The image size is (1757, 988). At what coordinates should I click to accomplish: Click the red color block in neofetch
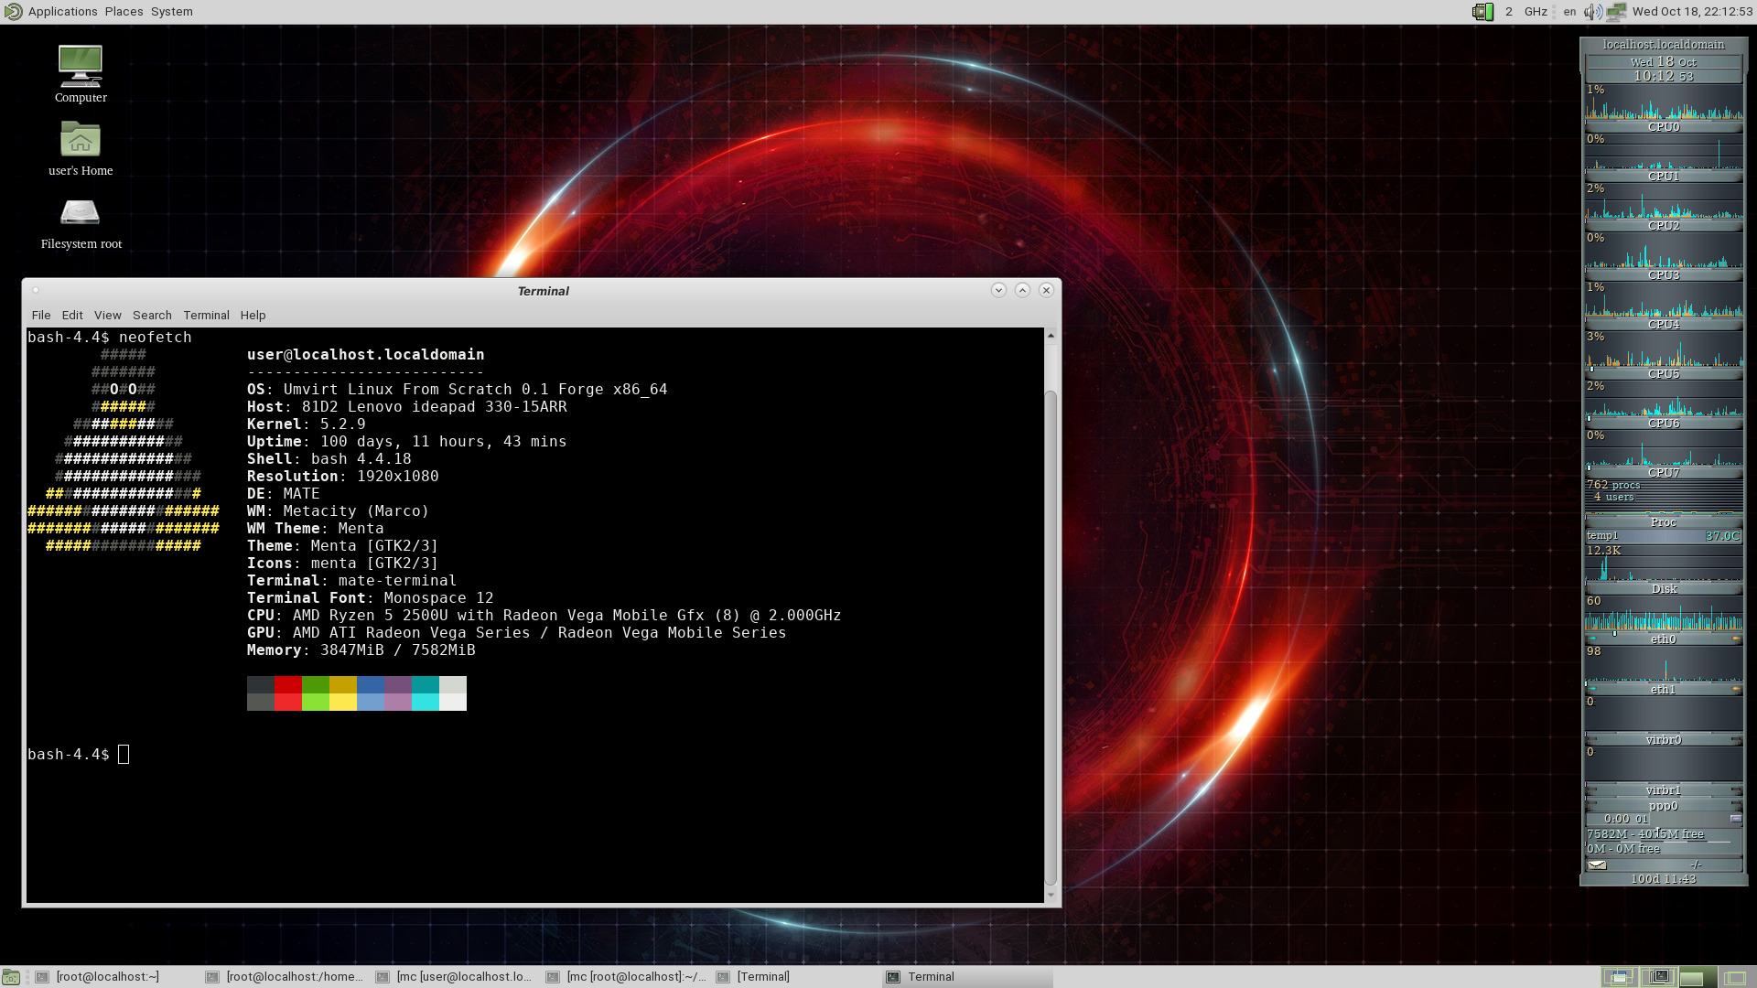click(287, 685)
